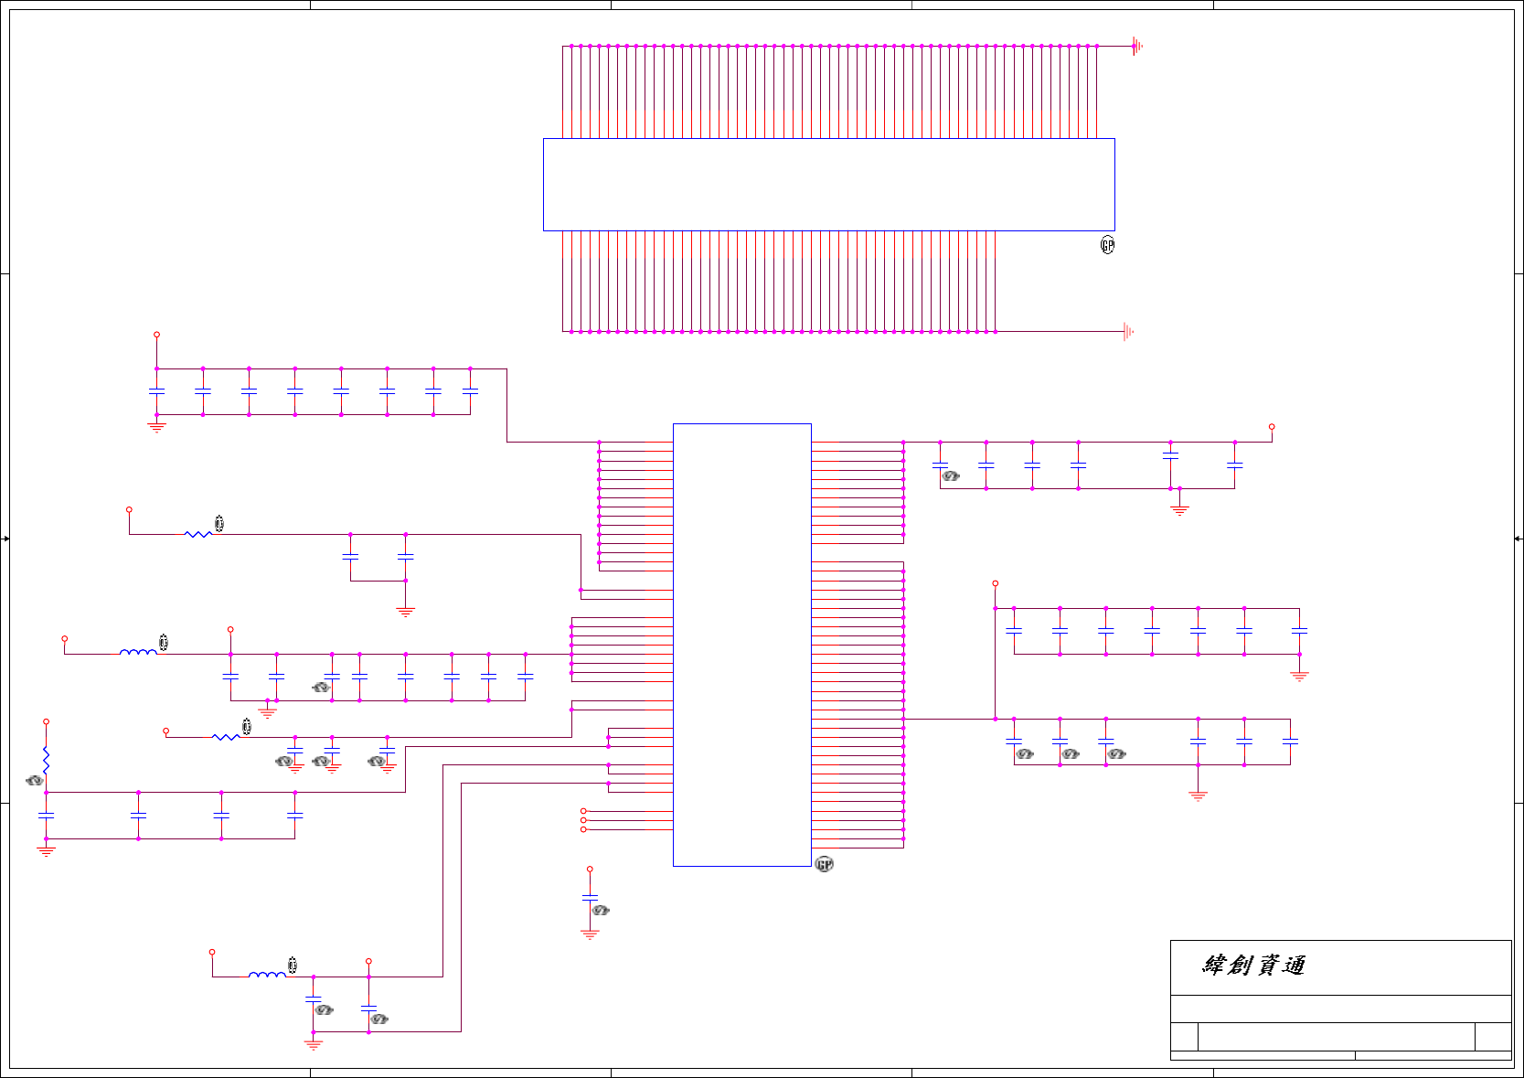Click the ground symbol of the four-capacitor left bank
Image resolution: width=1524 pixels, height=1078 pixels.
(46, 851)
